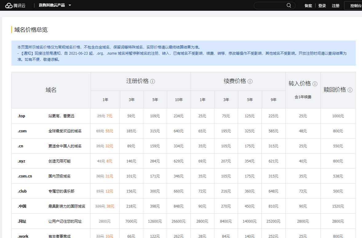Open the 备案 link
Image resolution: width=362 pixels, height=238 pixels.
click(308, 6)
